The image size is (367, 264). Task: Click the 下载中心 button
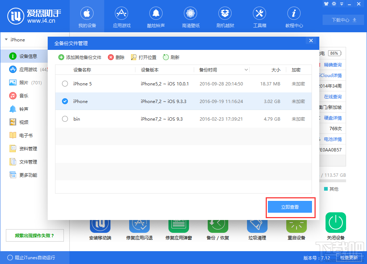tap(344, 20)
